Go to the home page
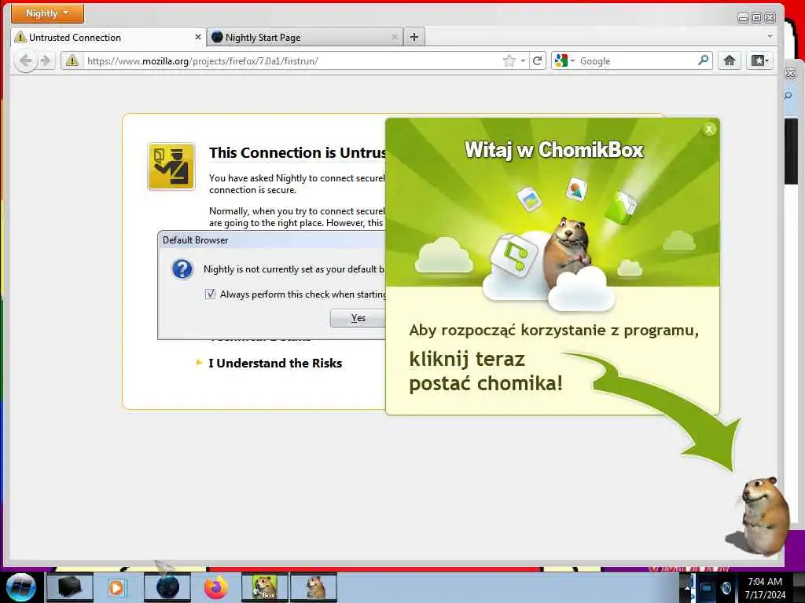Screen dimensions: 805x603 [x=729, y=61]
